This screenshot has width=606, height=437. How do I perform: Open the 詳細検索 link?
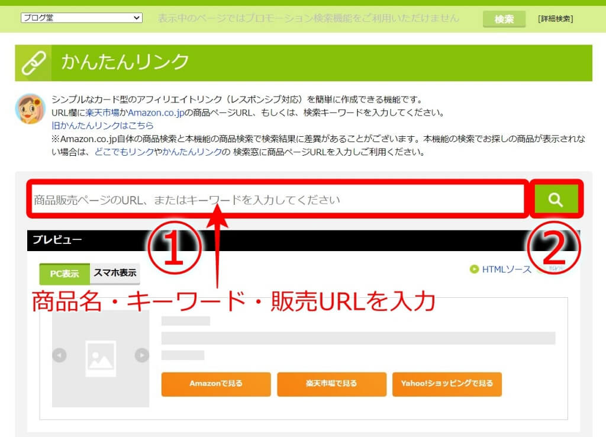(x=555, y=18)
